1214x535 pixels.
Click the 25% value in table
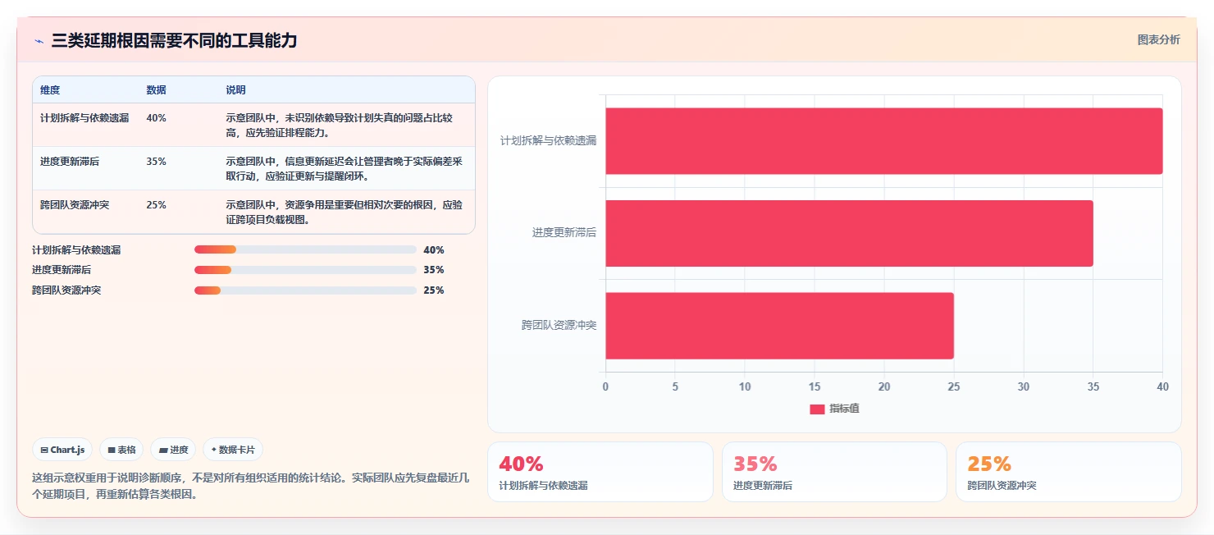[156, 205]
